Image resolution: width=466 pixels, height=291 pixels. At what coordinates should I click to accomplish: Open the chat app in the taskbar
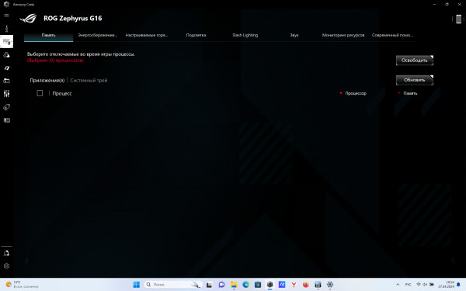pyautogui.click(x=221, y=285)
